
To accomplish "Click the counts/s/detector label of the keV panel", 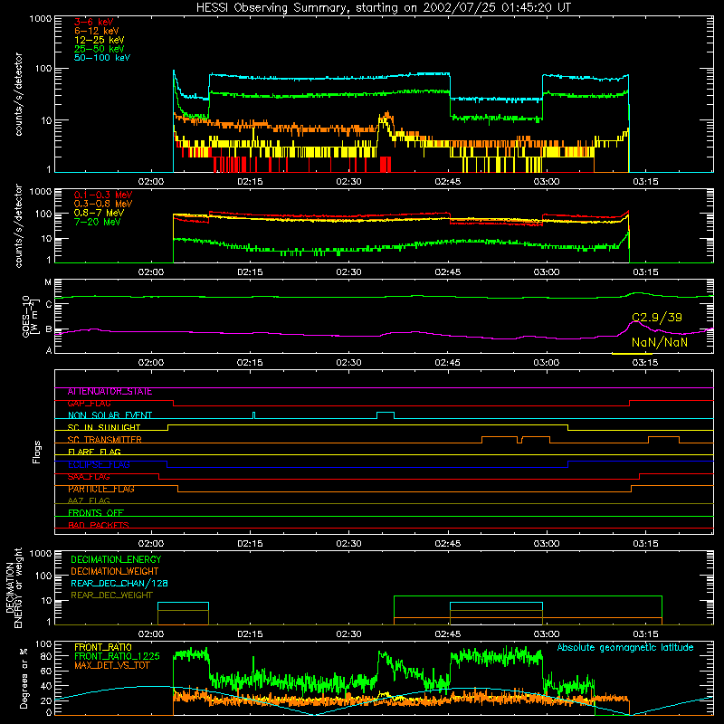I will click(x=18, y=94).
